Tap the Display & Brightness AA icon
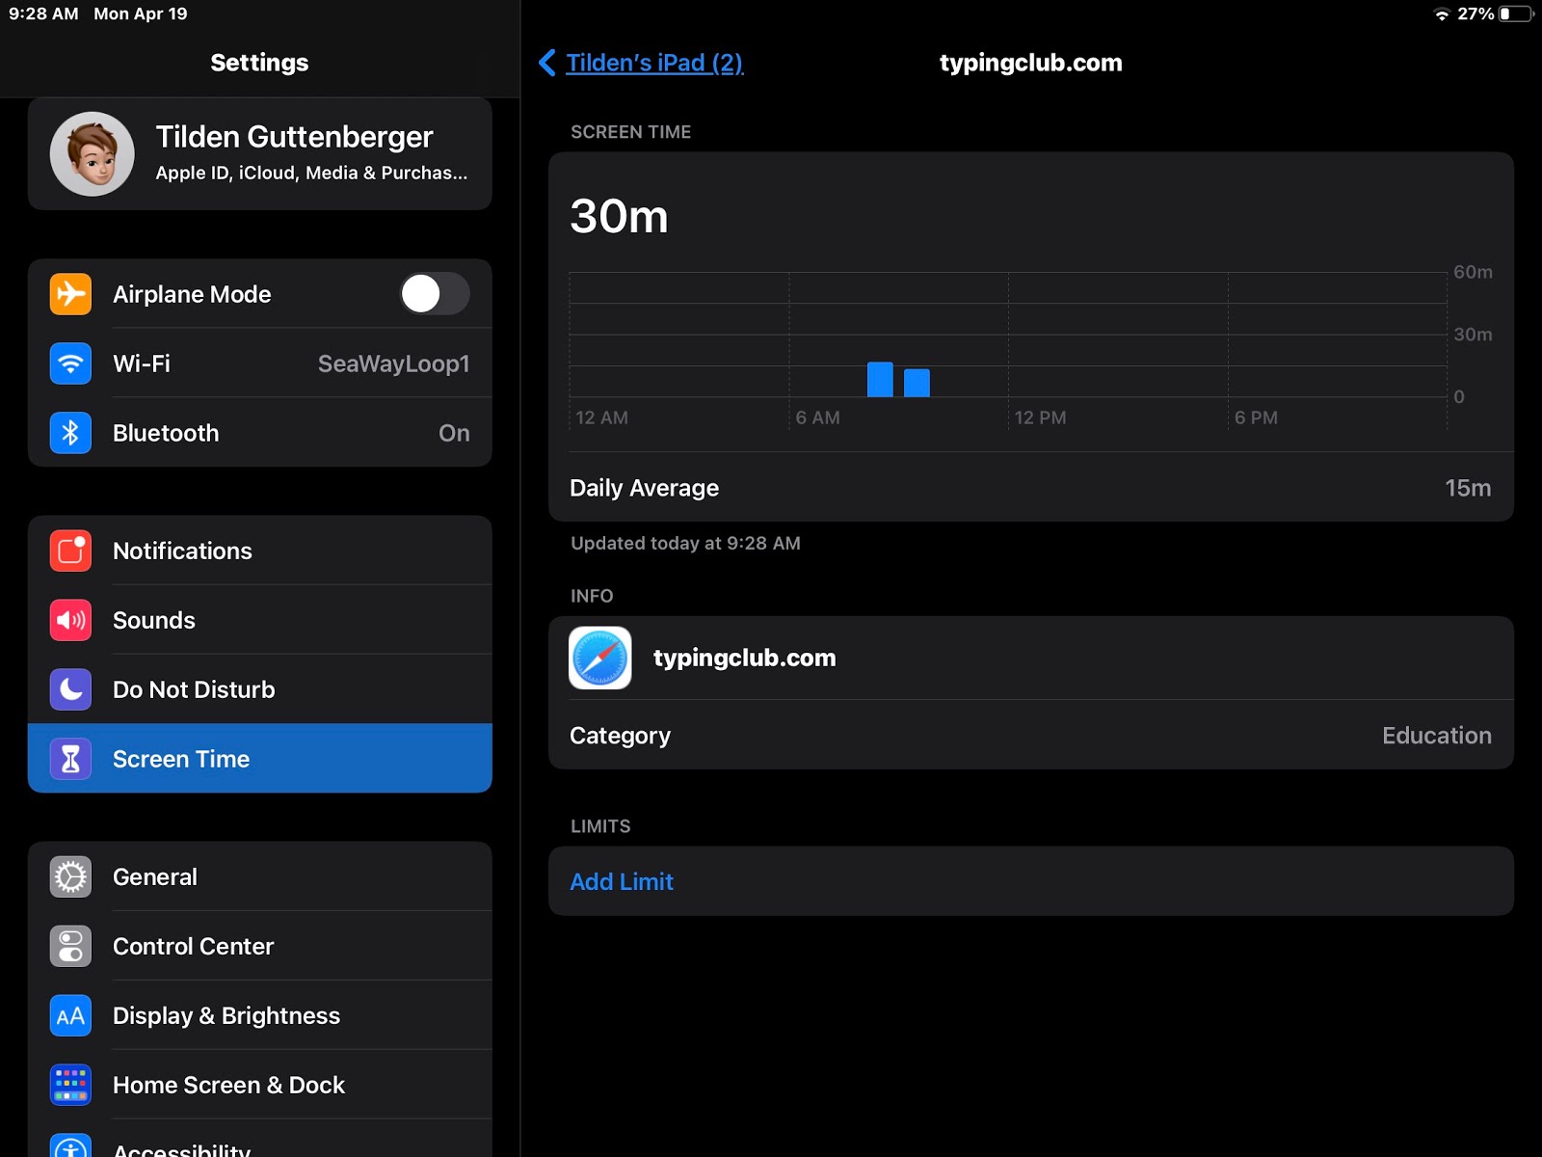This screenshot has height=1157, width=1542. point(70,1015)
